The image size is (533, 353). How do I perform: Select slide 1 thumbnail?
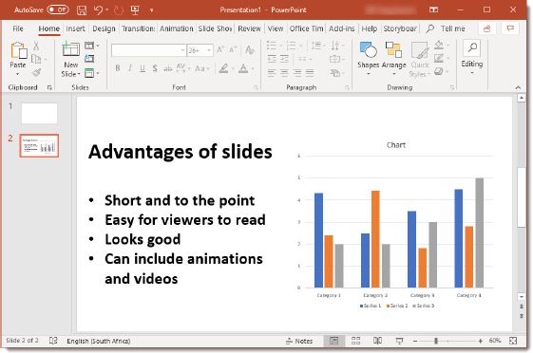tap(40, 114)
